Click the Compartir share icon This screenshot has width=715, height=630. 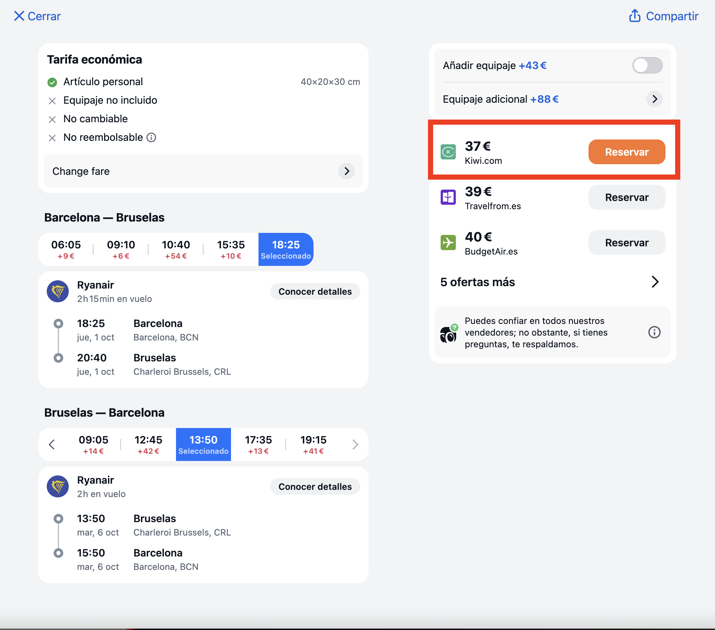635,16
